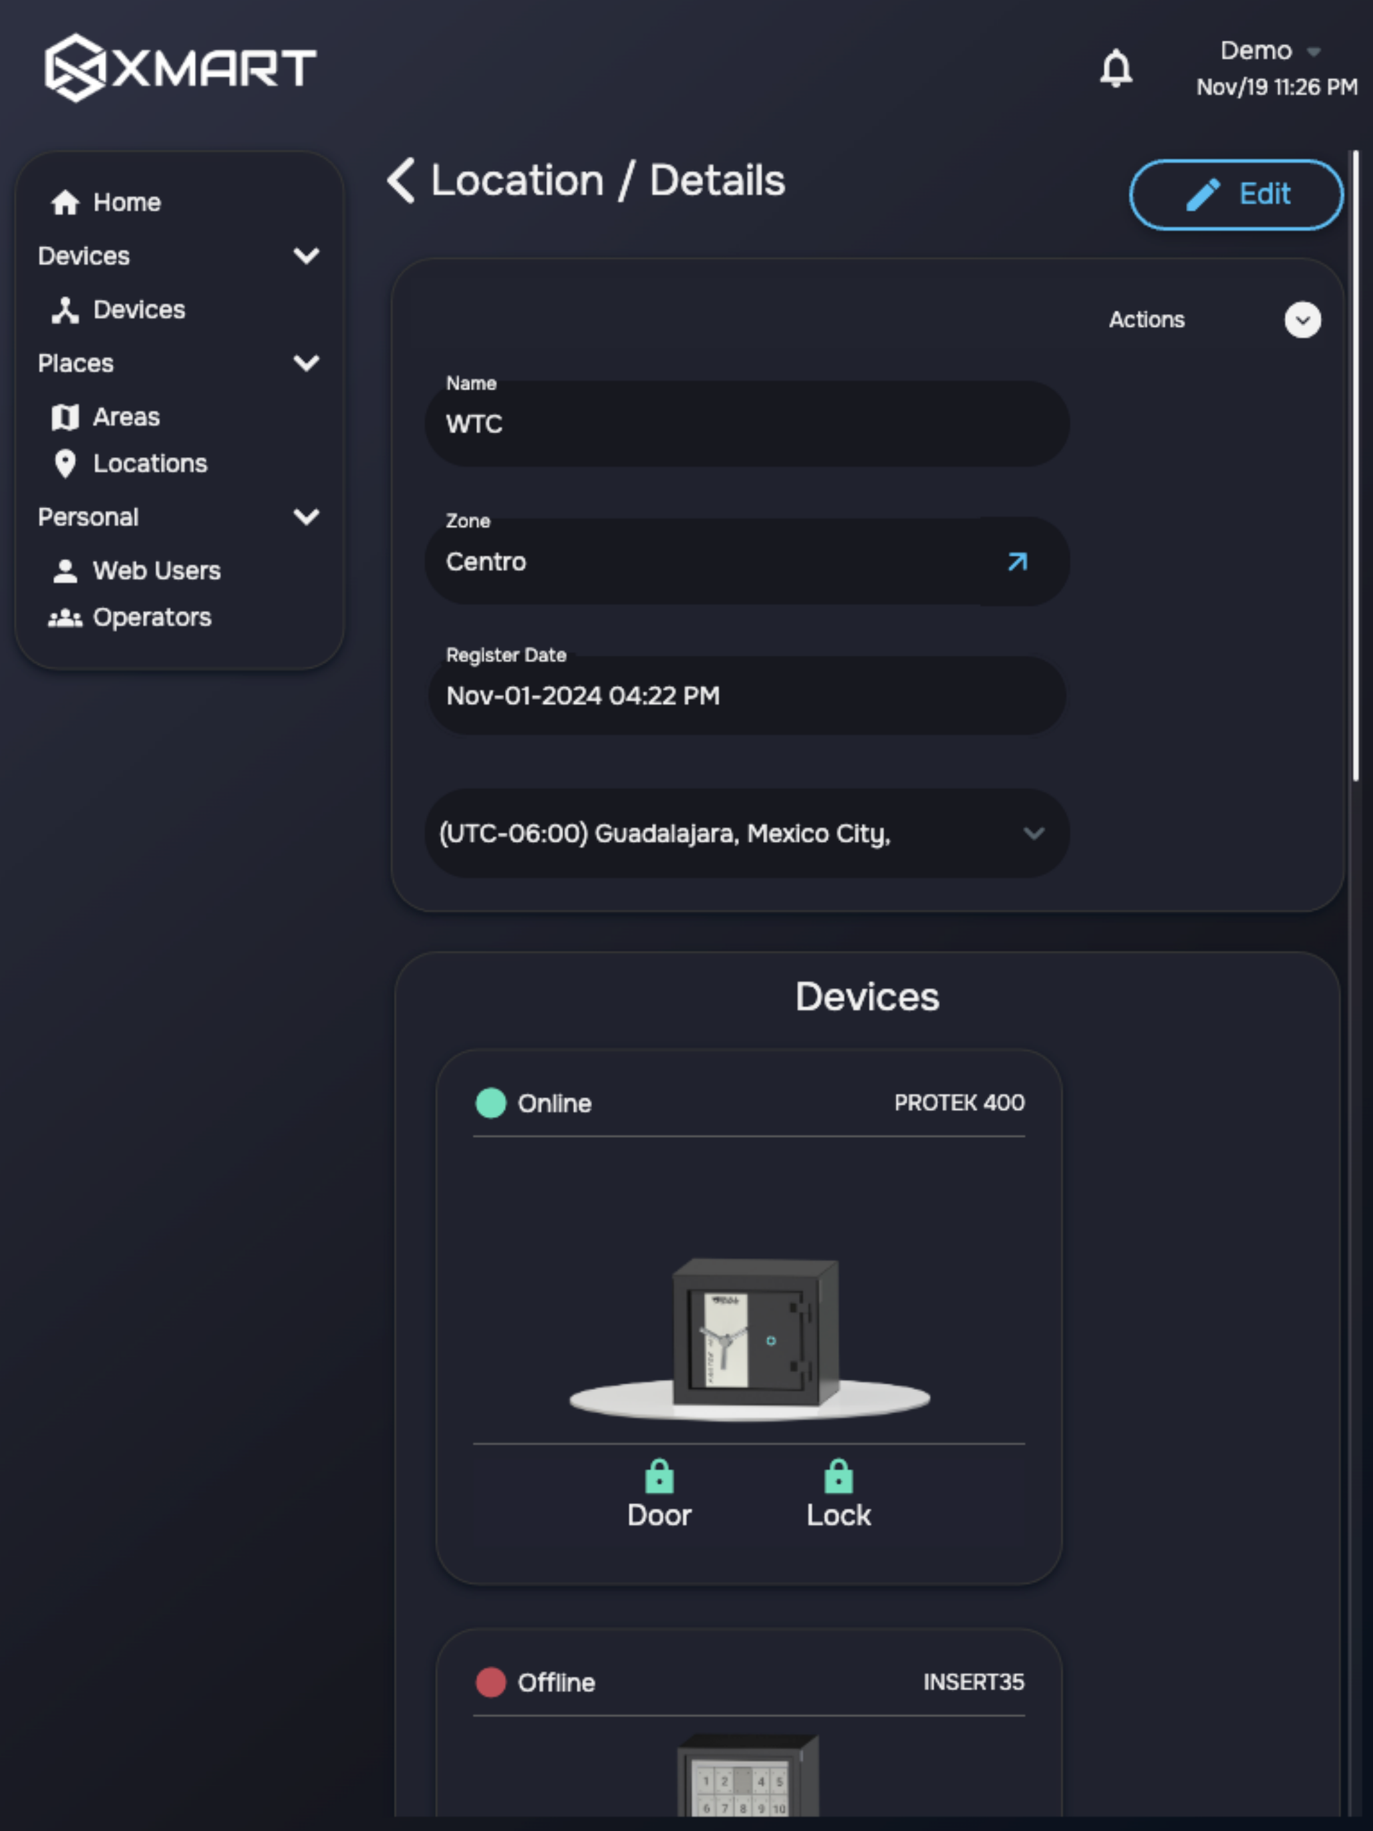
Task: Click the Offline status label
Action: 555,1683
